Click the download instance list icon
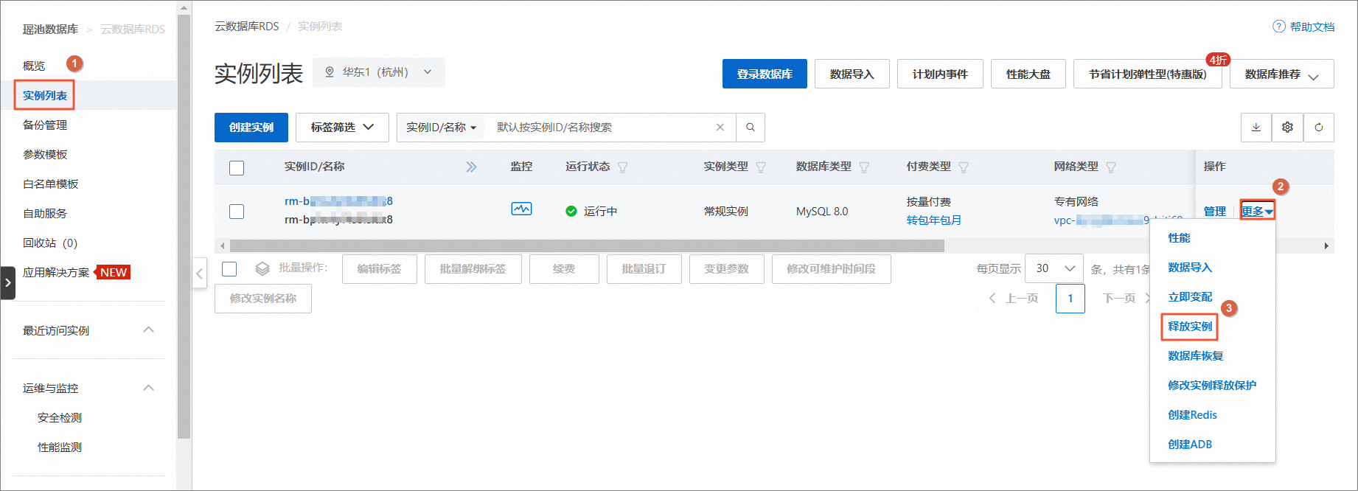This screenshot has height=491, width=1358. click(x=1256, y=128)
